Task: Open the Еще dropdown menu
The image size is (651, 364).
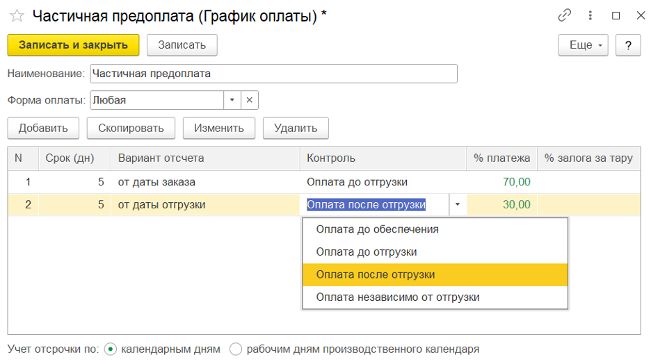Action: point(583,45)
